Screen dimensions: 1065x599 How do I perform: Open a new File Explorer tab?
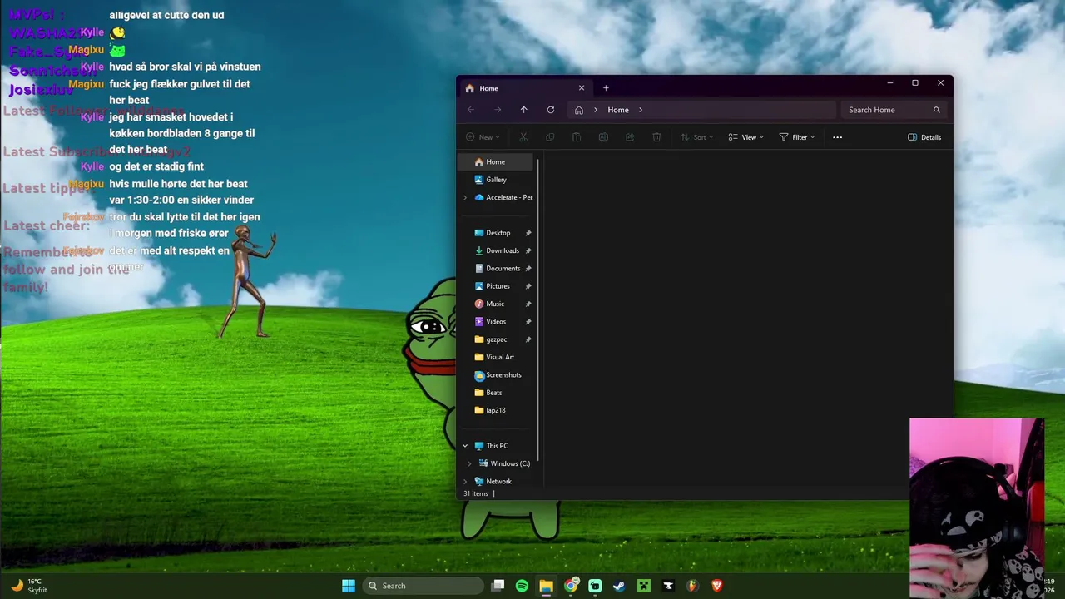[x=606, y=88]
